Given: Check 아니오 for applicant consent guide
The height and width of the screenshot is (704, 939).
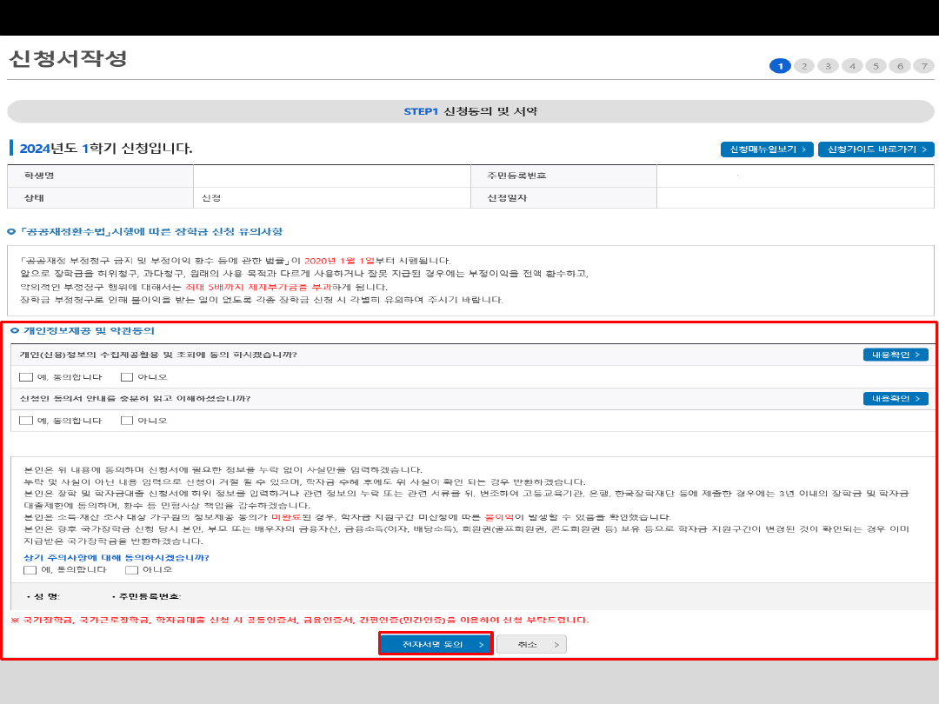Looking at the screenshot, I should tap(127, 421).
